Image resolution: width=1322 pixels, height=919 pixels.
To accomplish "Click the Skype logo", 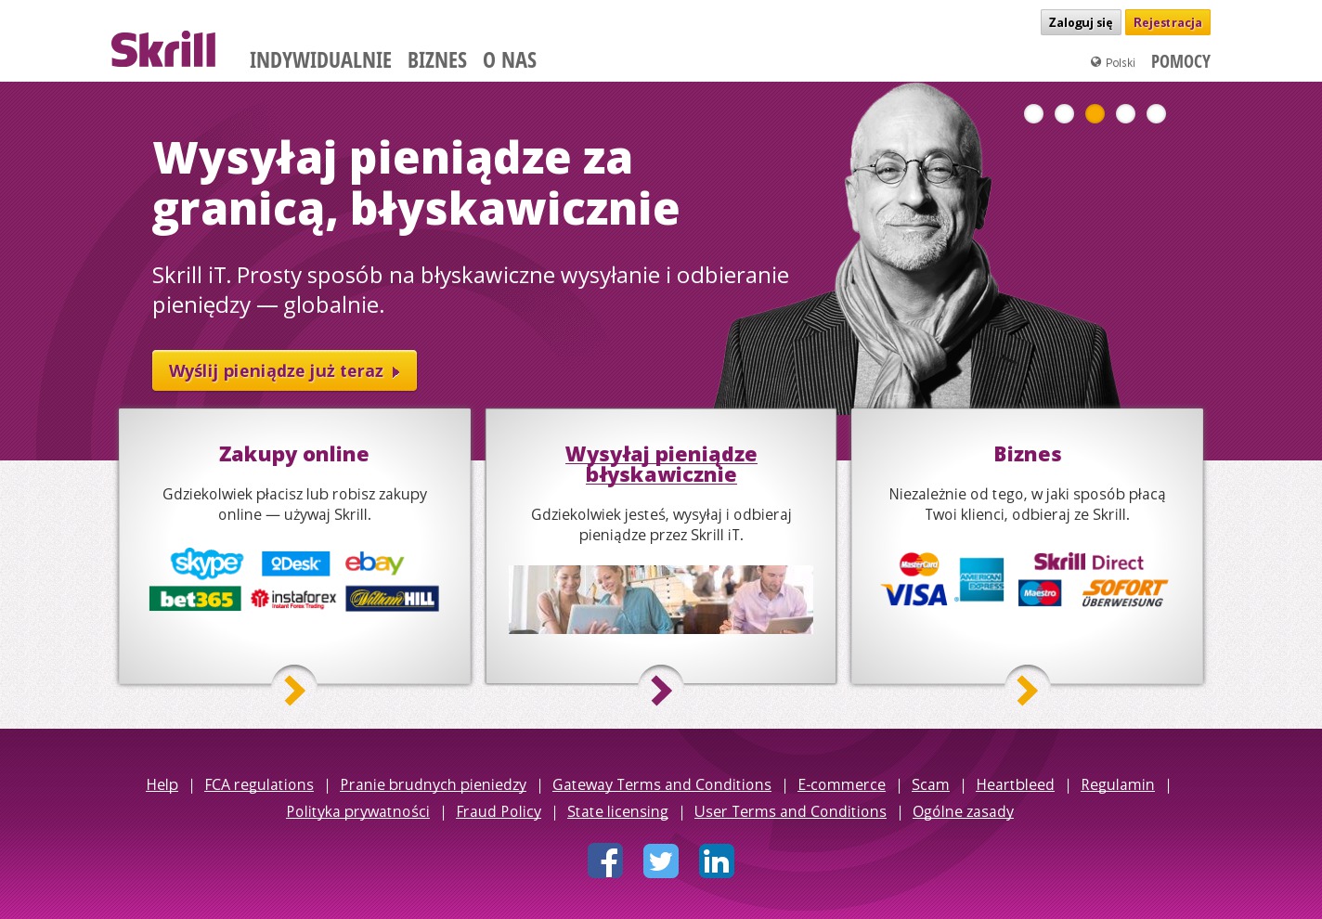I will point(207,563).
